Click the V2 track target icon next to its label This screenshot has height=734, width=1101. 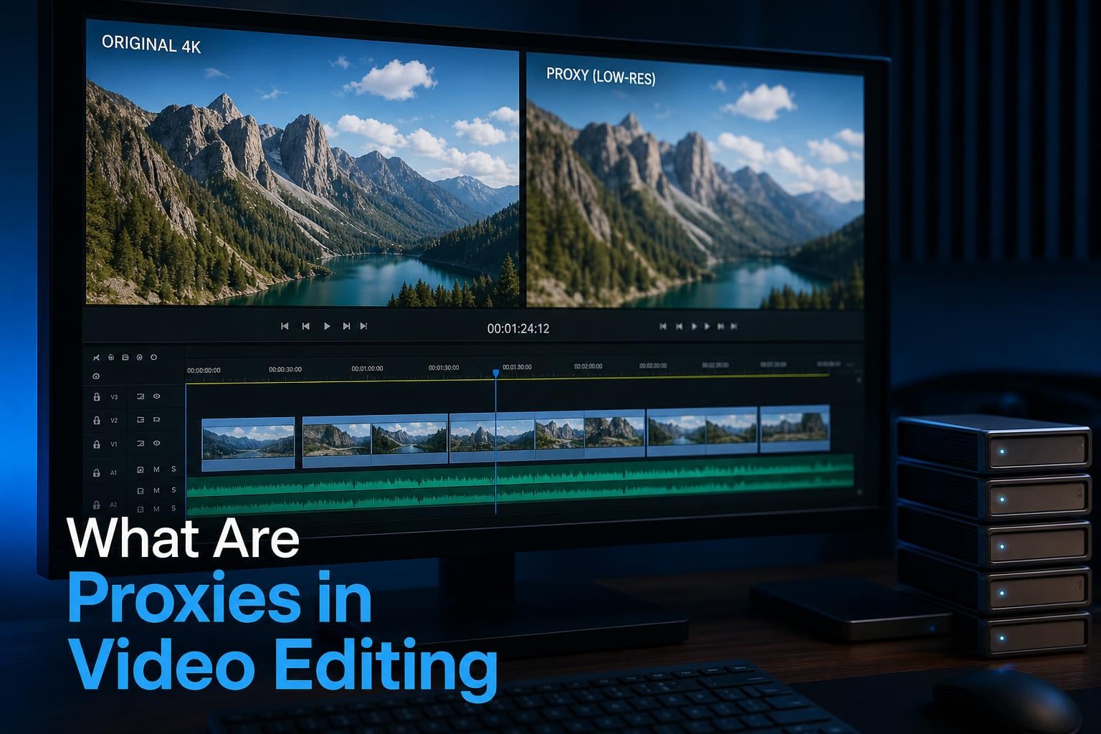(x=140, y=420)
